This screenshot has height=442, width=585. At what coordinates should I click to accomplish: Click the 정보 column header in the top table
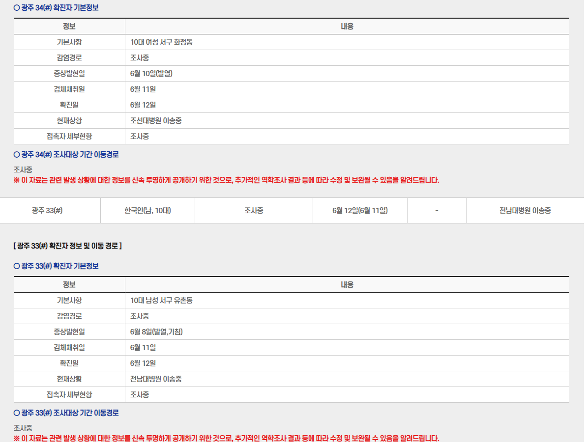coord(69,26)
